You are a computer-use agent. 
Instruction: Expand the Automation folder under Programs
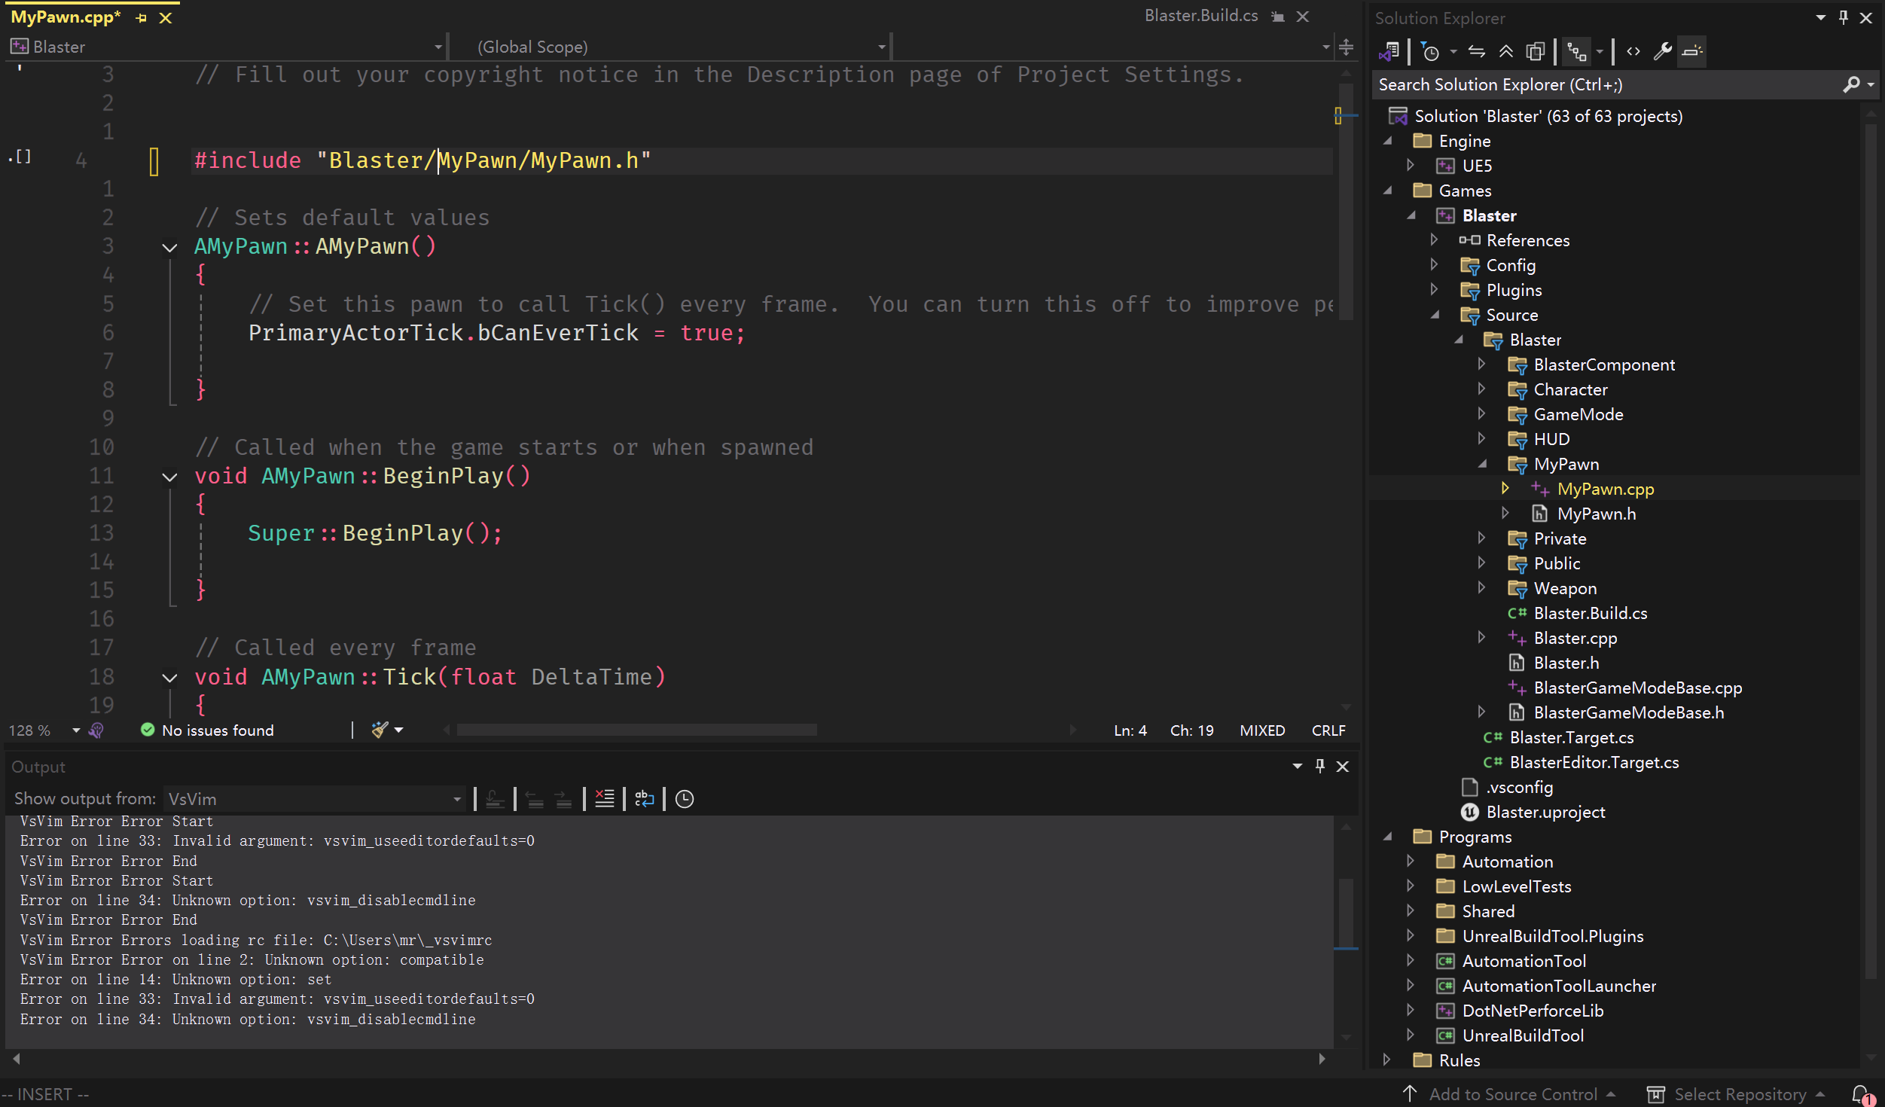click(x=1411, y=861)
